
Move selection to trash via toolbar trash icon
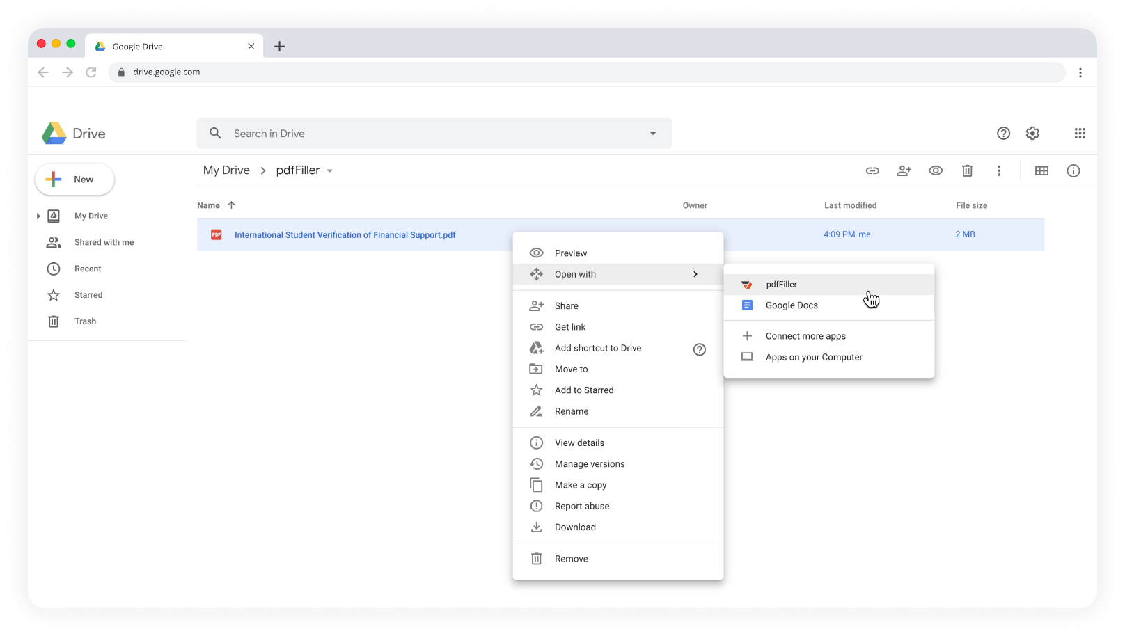pyautogui.click(x=967, y=170)
